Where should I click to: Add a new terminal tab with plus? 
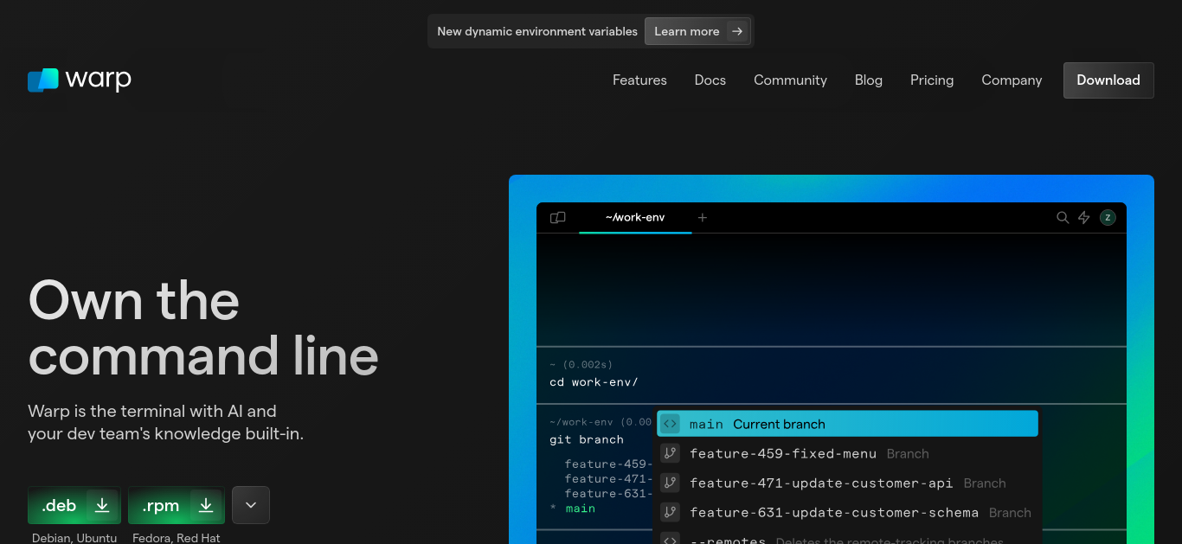[x=703, y=218]
